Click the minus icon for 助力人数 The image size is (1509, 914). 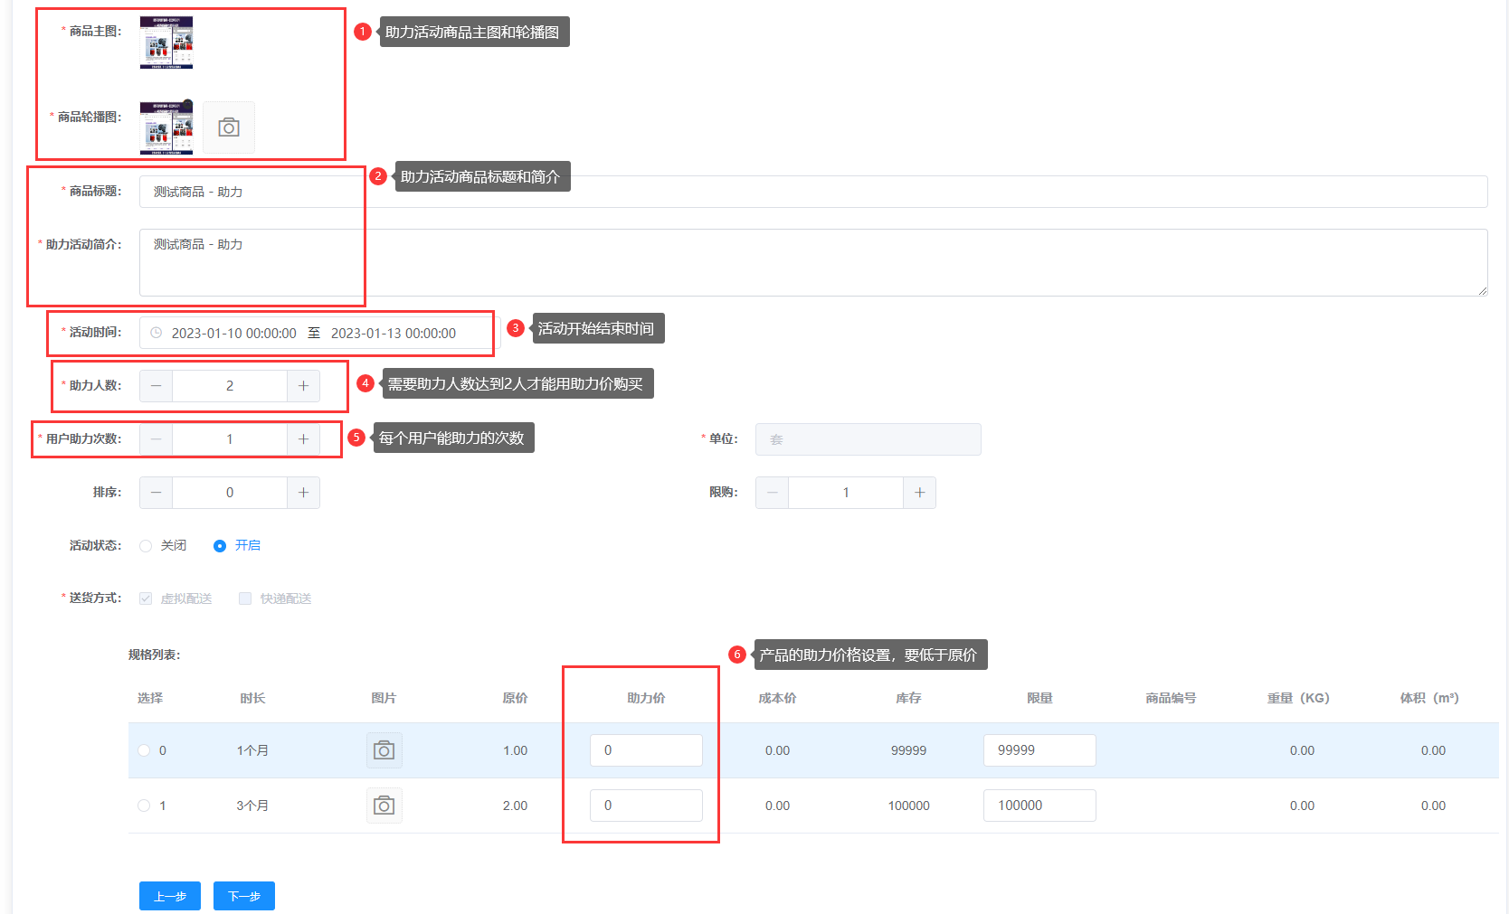157,386
